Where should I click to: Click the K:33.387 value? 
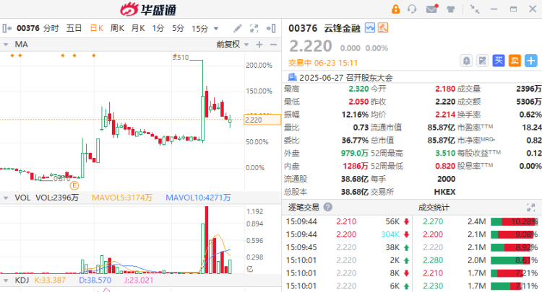[x=50, y=280]
